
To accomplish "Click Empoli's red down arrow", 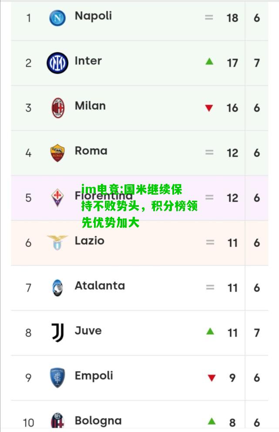I will (x=212, y=378).
